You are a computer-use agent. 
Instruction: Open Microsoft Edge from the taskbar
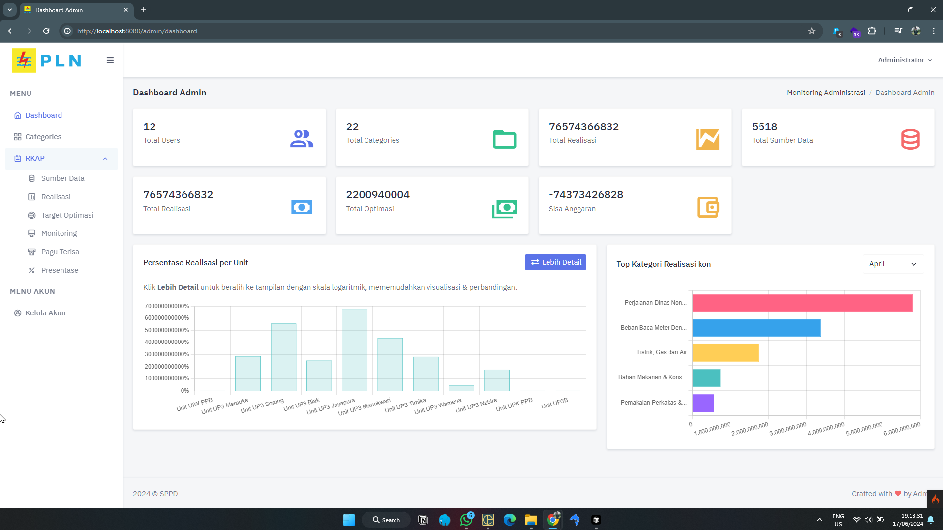[x=510, y=520]
